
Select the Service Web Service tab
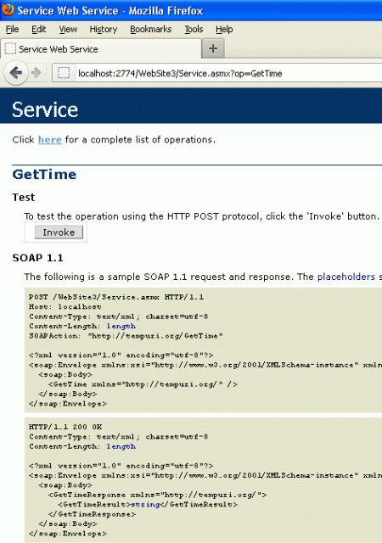pos(101,49)
